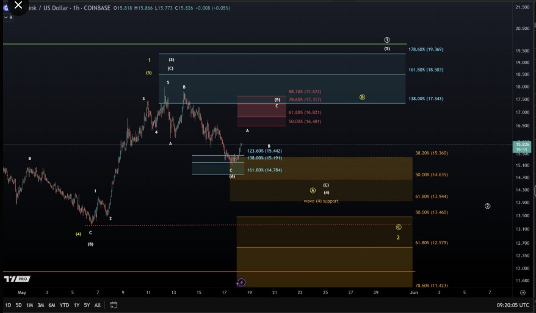Open timezone menu showing 09:20:05 UTC
Screen dimensions: 536x313
513,305
